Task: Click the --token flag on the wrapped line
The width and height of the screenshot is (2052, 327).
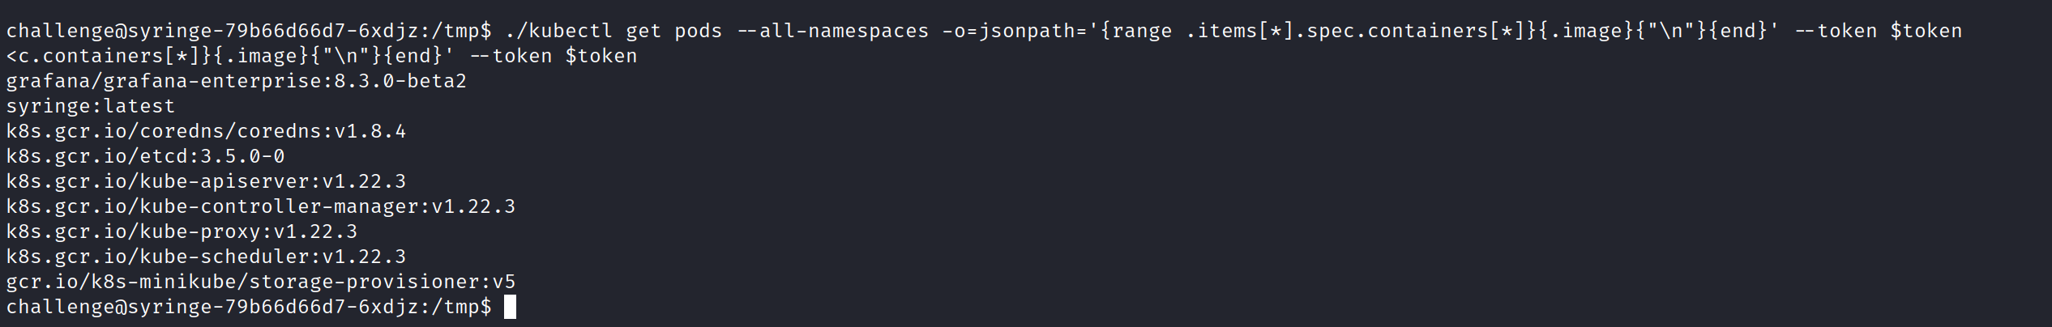Action: click(511, 56)
